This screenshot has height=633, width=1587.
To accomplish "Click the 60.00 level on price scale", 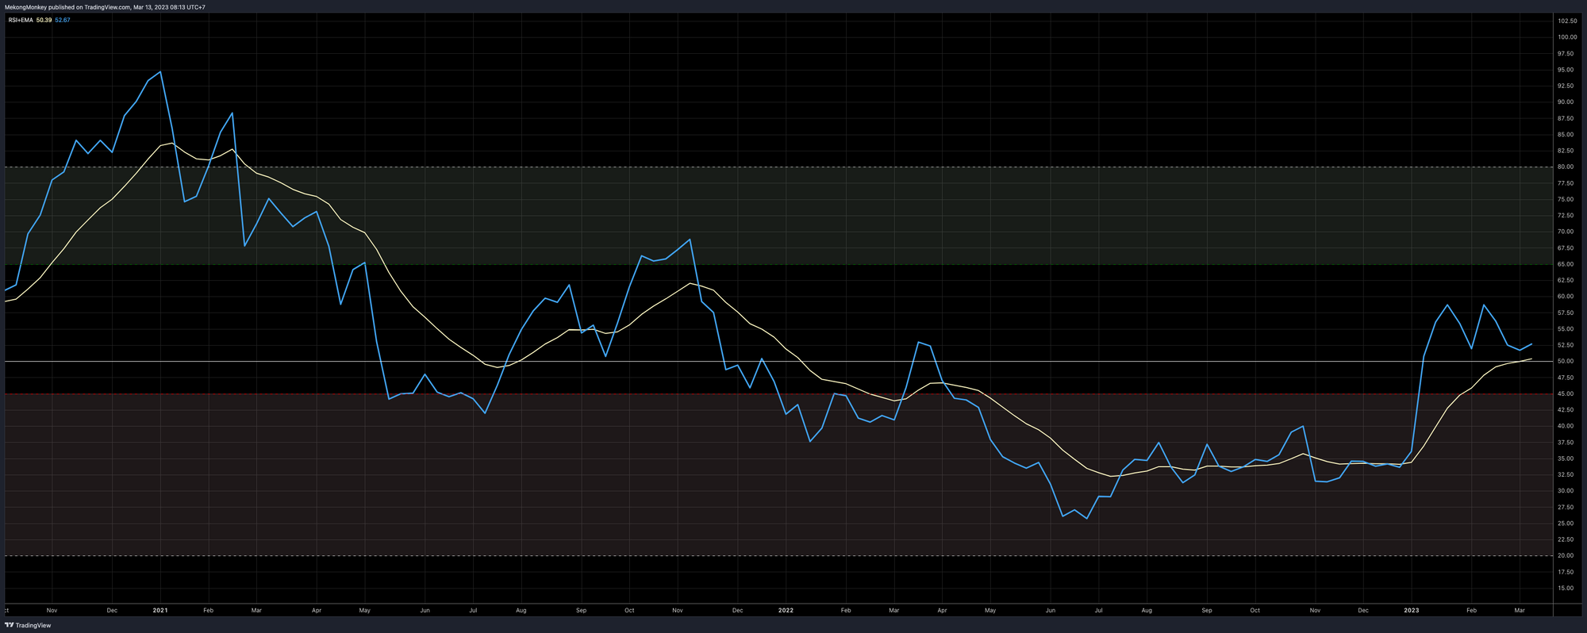I will click(x=1567, y=297).
